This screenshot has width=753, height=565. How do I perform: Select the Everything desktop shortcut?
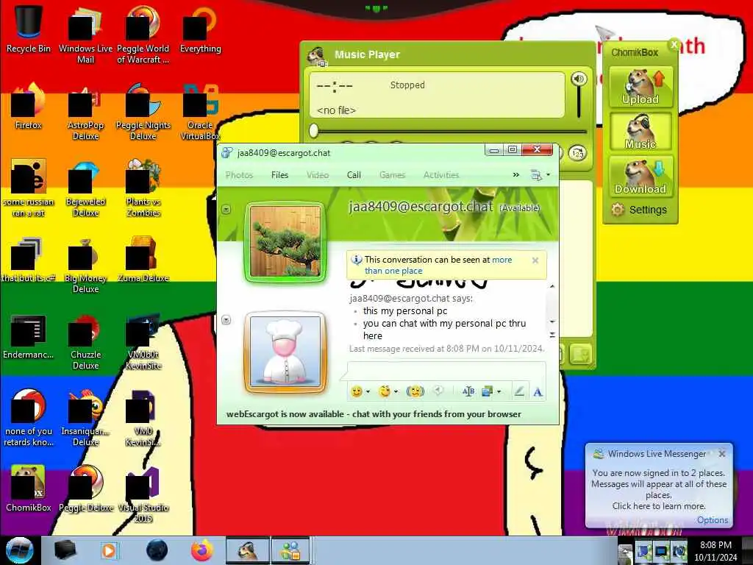(x=200, y=29)
